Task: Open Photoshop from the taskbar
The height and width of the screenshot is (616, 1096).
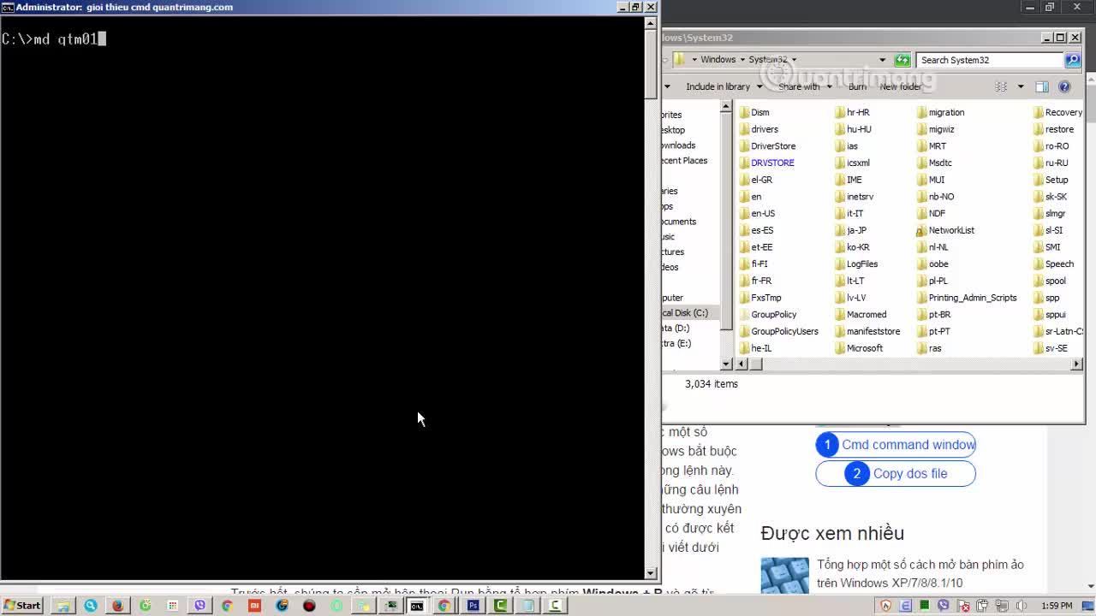Action: click(x=473, y=606)
